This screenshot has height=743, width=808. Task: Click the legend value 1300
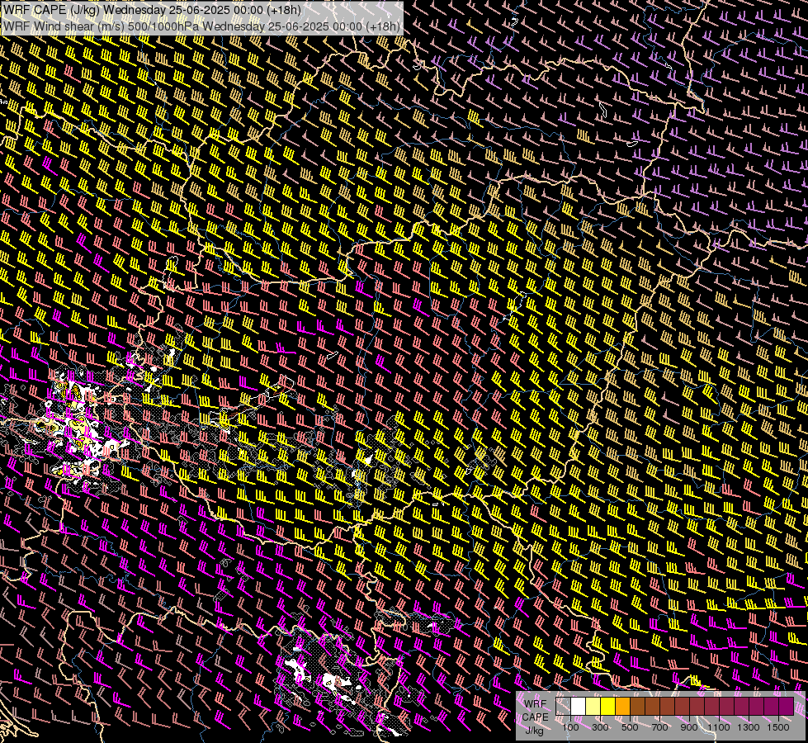749,727
